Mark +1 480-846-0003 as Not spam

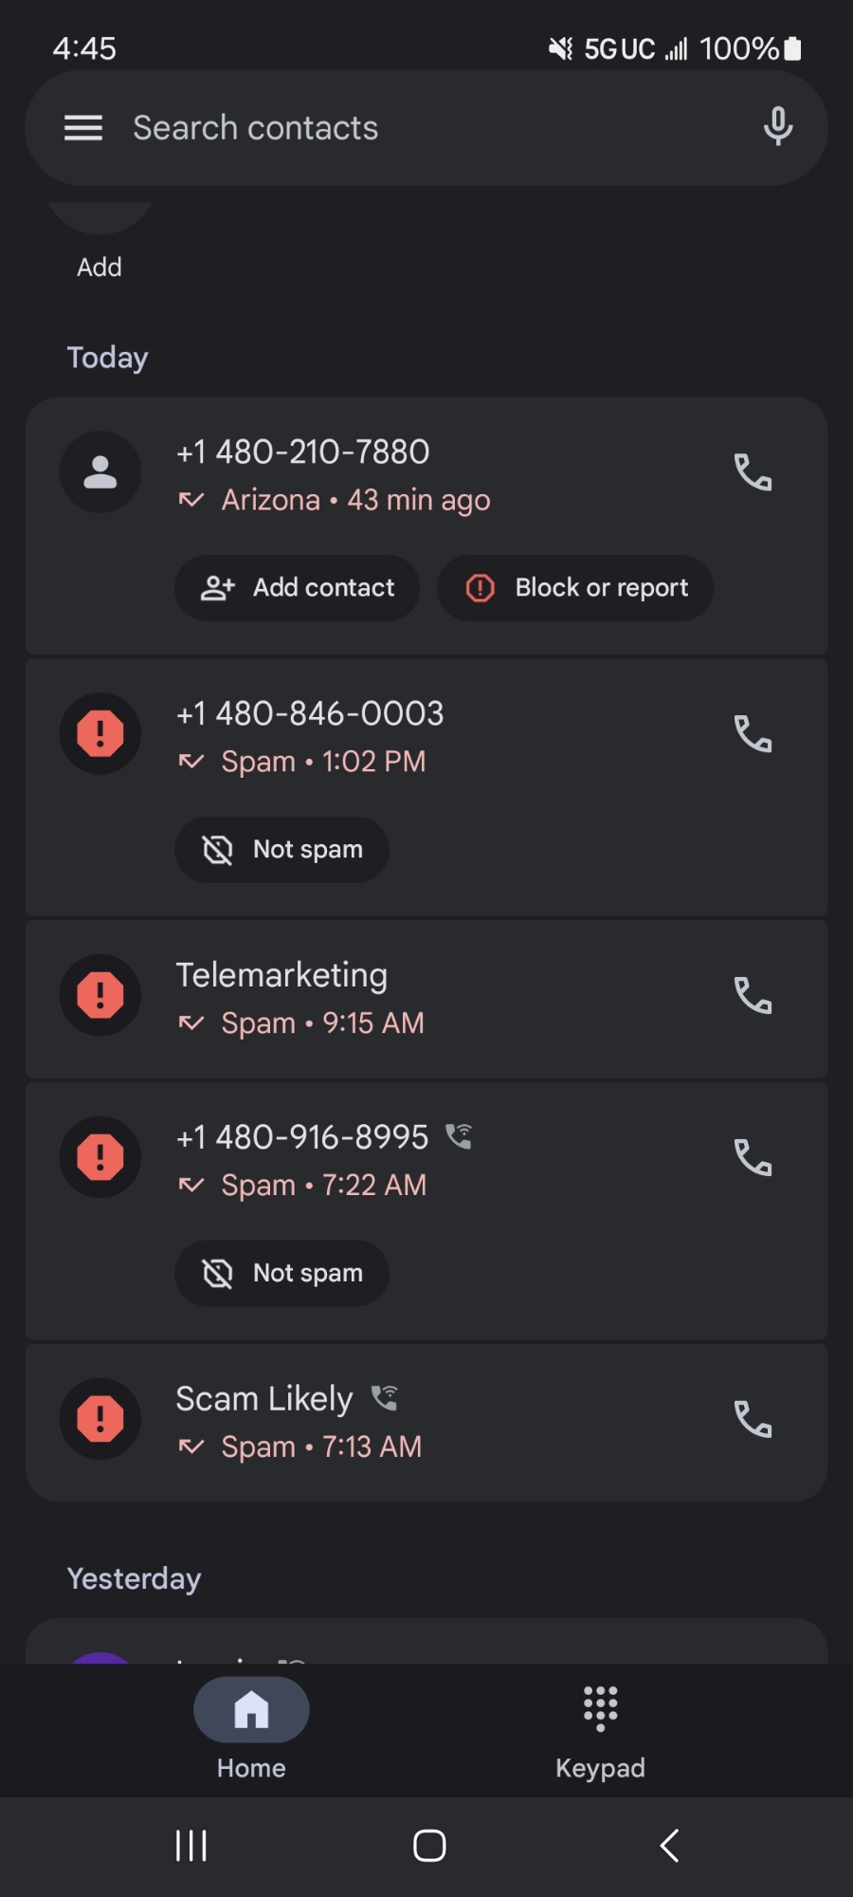pyautogui.click(x=282, y=850)
